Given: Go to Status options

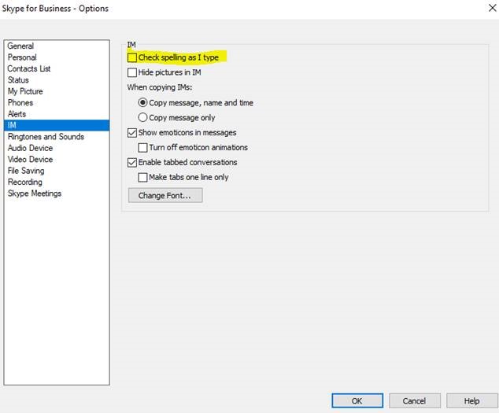Looking at the screenshot, I should coord(57,80).
